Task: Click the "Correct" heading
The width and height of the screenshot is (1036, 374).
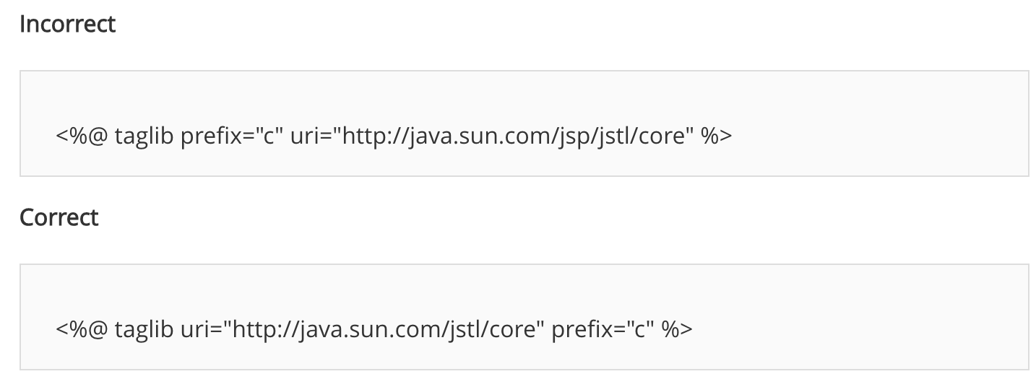Action: (x=59, y=217)
